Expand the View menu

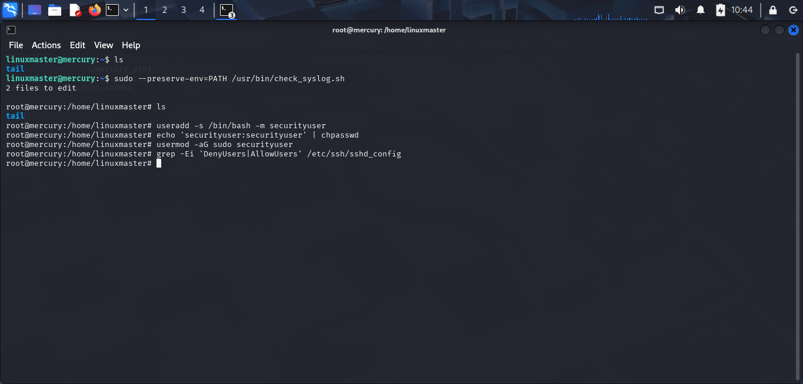tap(104, 45)
